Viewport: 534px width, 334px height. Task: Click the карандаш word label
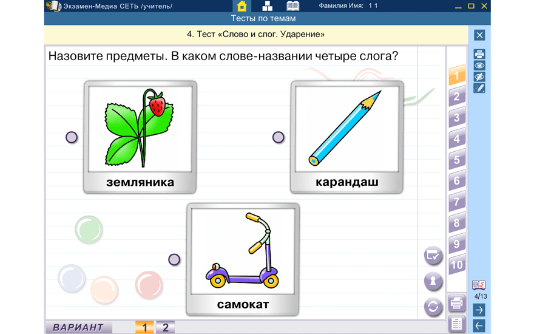346,182
